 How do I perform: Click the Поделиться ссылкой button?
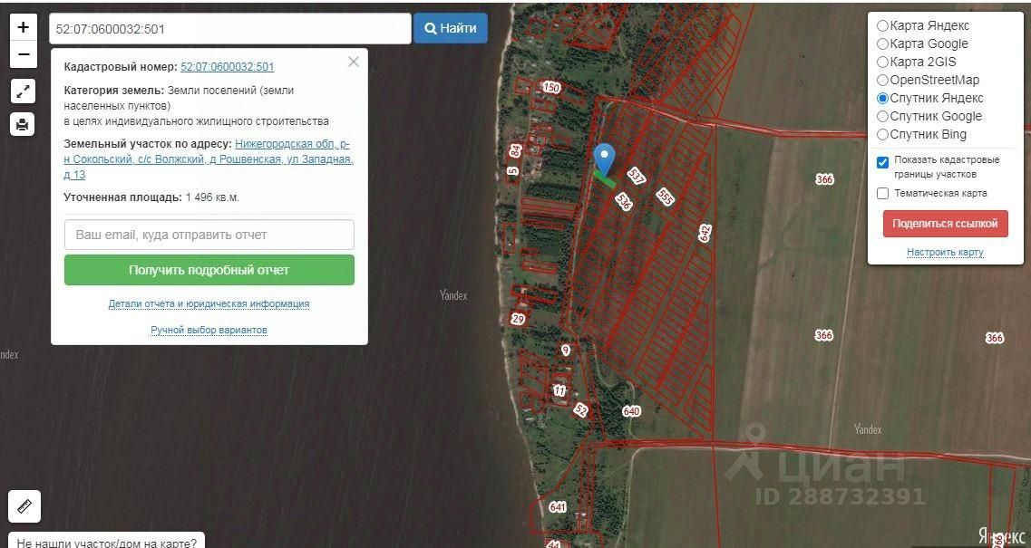pos(945,224)
